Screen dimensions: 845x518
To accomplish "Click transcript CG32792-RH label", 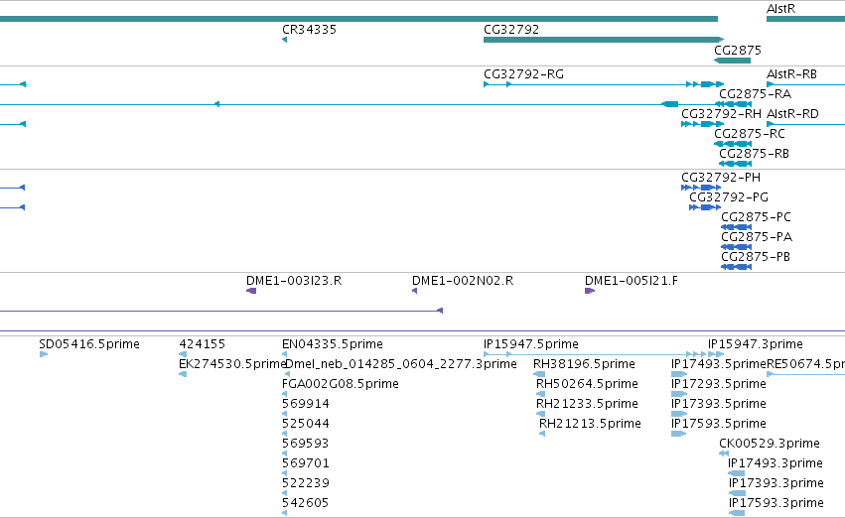I will [721, 114].
